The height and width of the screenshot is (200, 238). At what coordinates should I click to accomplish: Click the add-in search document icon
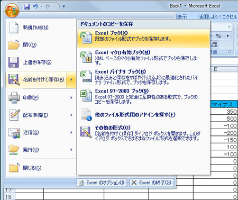coord(86,115)
